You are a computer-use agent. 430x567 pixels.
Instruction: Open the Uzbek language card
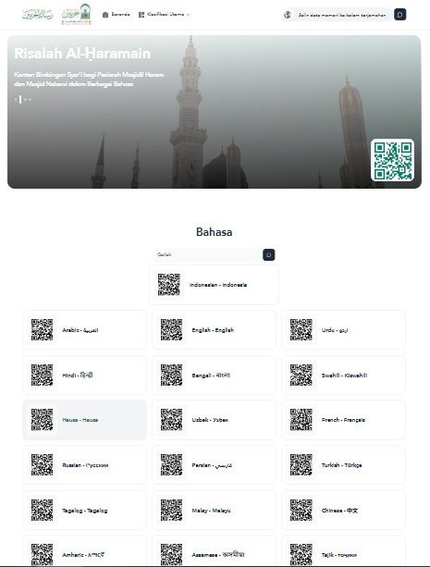215,420
